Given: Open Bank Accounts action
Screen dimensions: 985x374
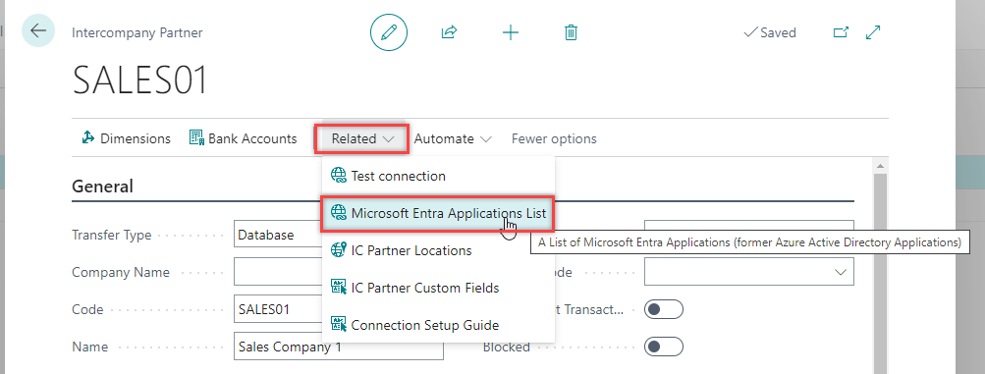Looking at the screenshot, I should tap(244, 138).
